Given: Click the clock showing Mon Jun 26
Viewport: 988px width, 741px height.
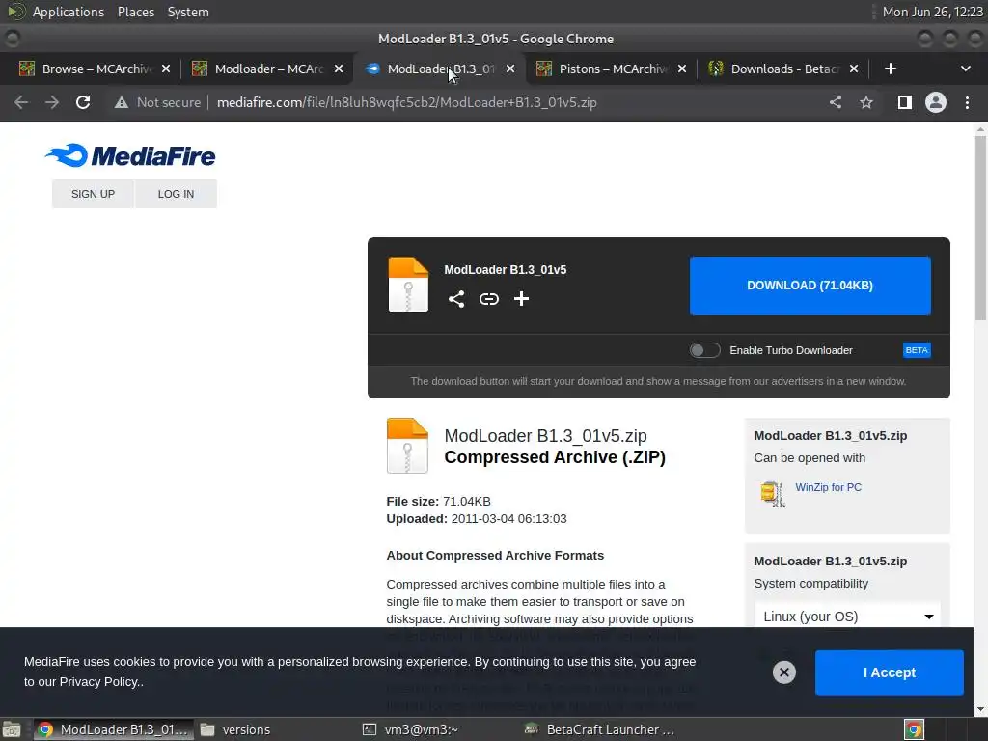Looking at the screenshot, I should click(933, 12).
